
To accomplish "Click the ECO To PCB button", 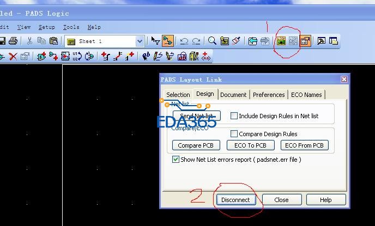I will coord(250,145).
